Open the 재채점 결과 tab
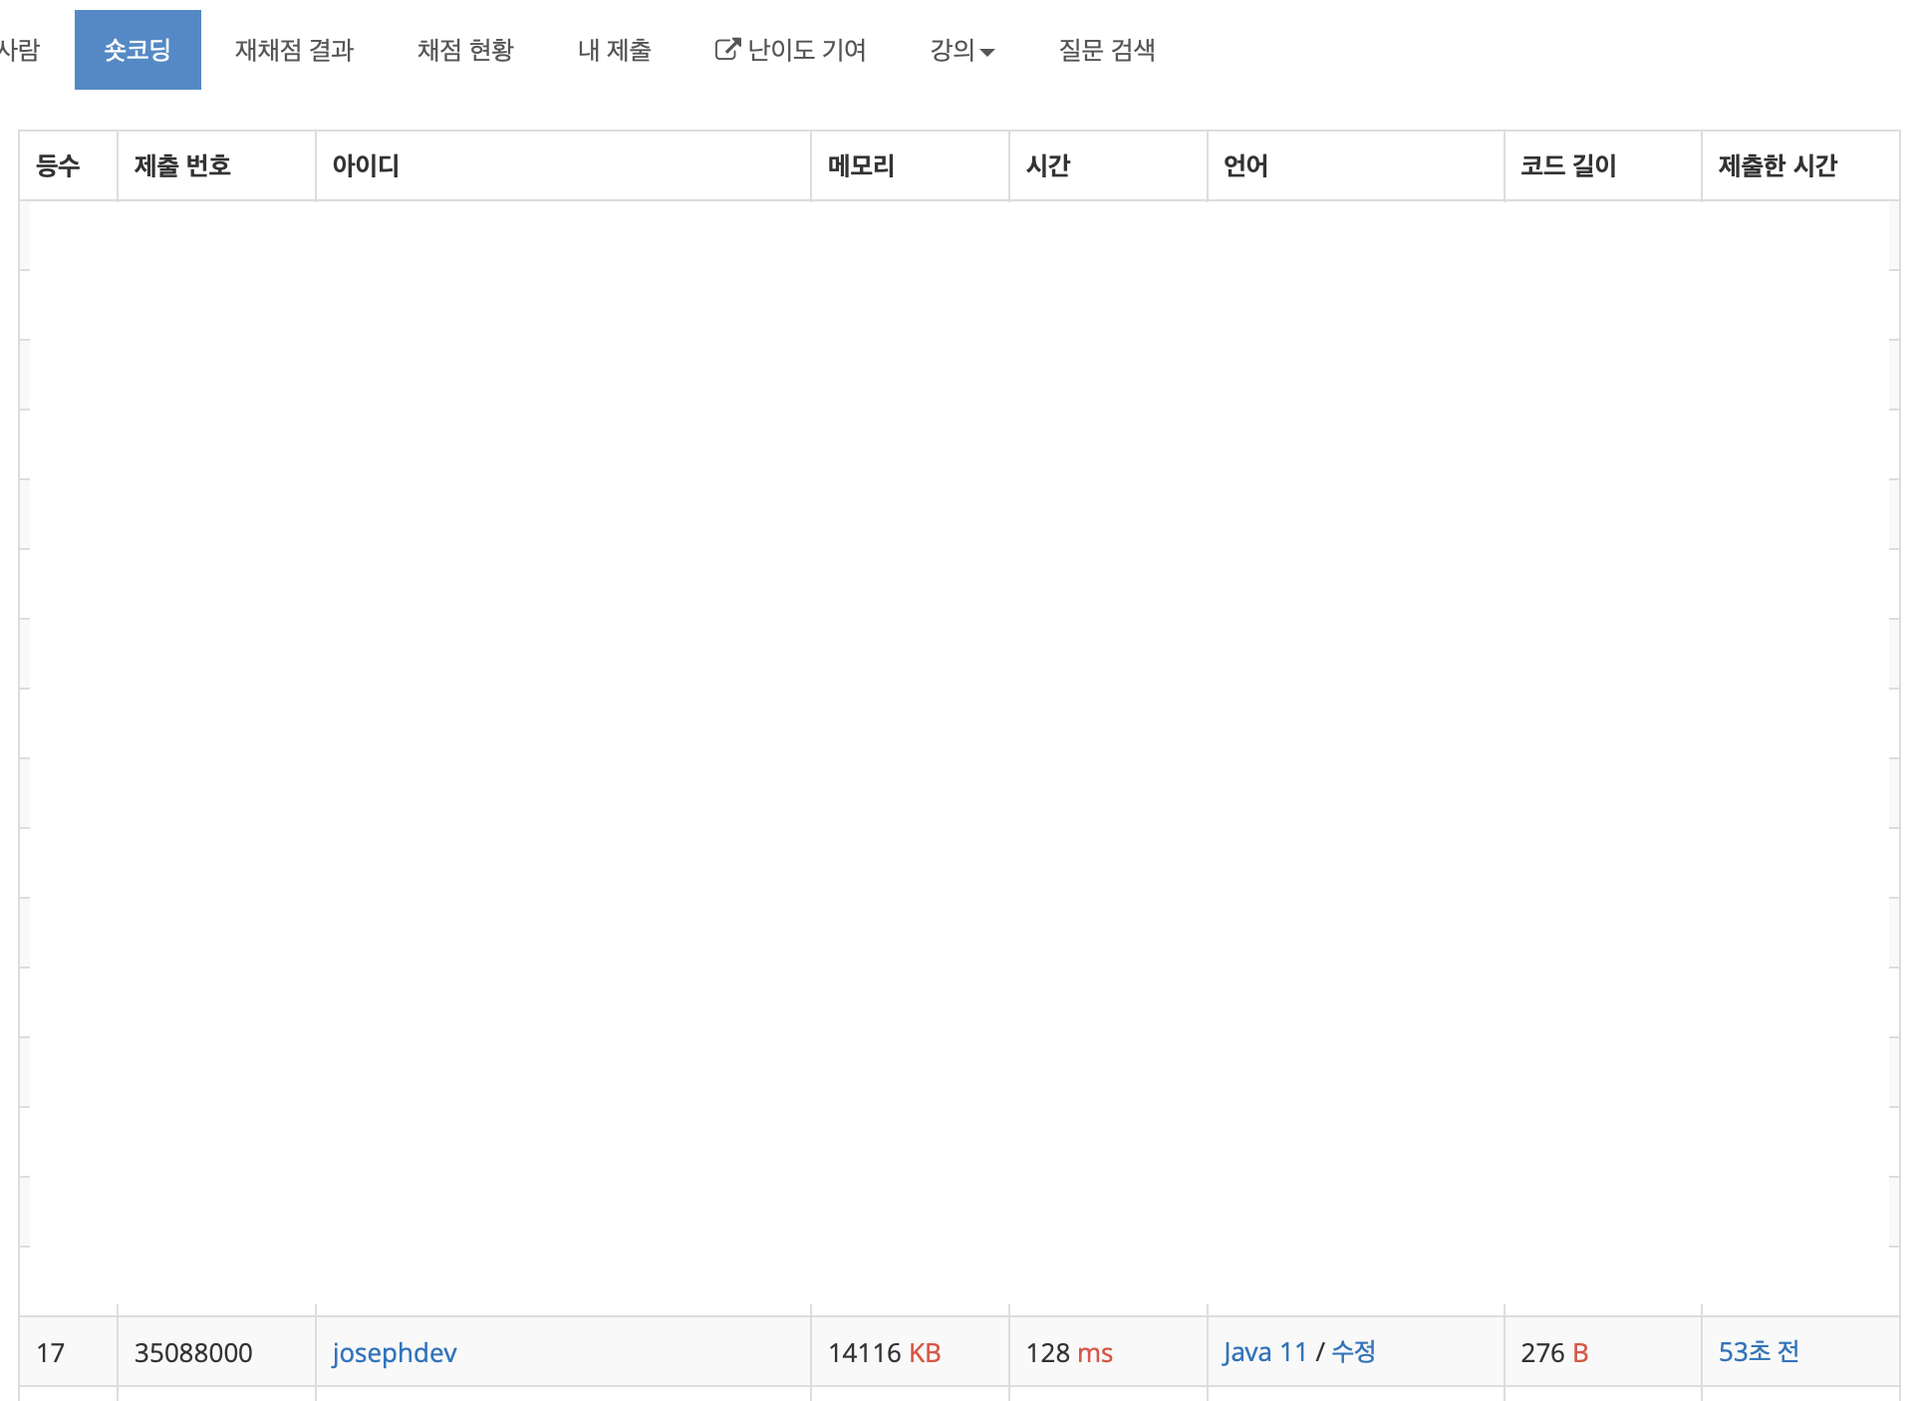This screenshot has height=1401, width=1917. [294, 50]
